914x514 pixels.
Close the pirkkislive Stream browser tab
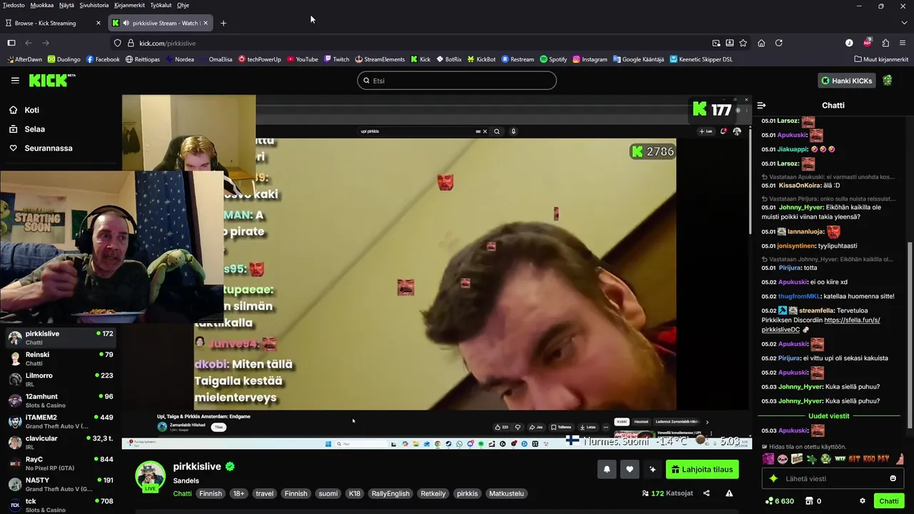tap(206, 23)
